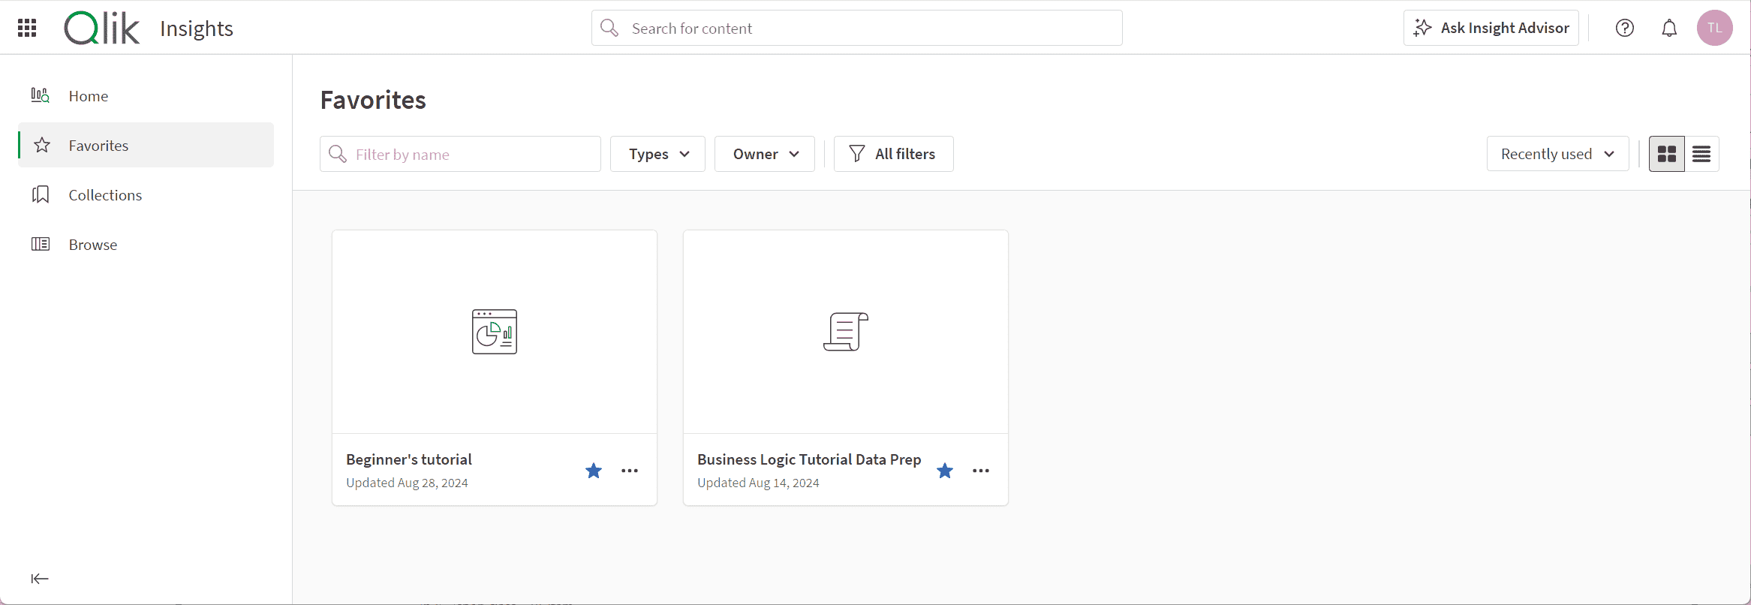Open Collections in the sidebar
The height and width of the screenshot is (605, 1751).
click(x=105, y=195)
